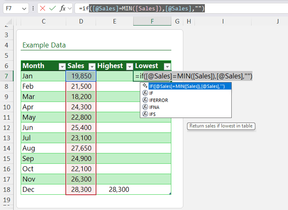Click the fx icon beside IFS

145,114
